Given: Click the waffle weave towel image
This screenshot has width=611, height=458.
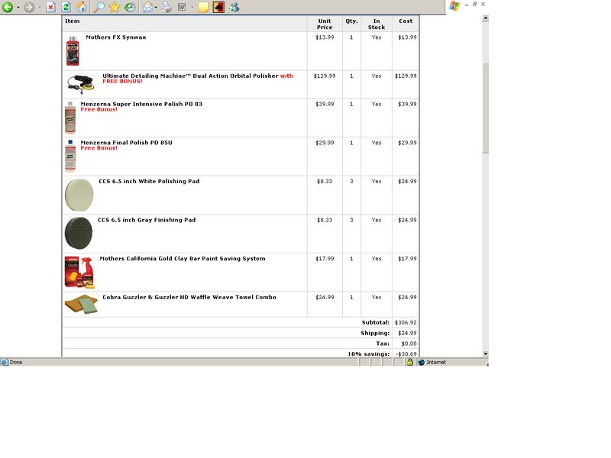Looking at the screenshot, I should point(81,304).
